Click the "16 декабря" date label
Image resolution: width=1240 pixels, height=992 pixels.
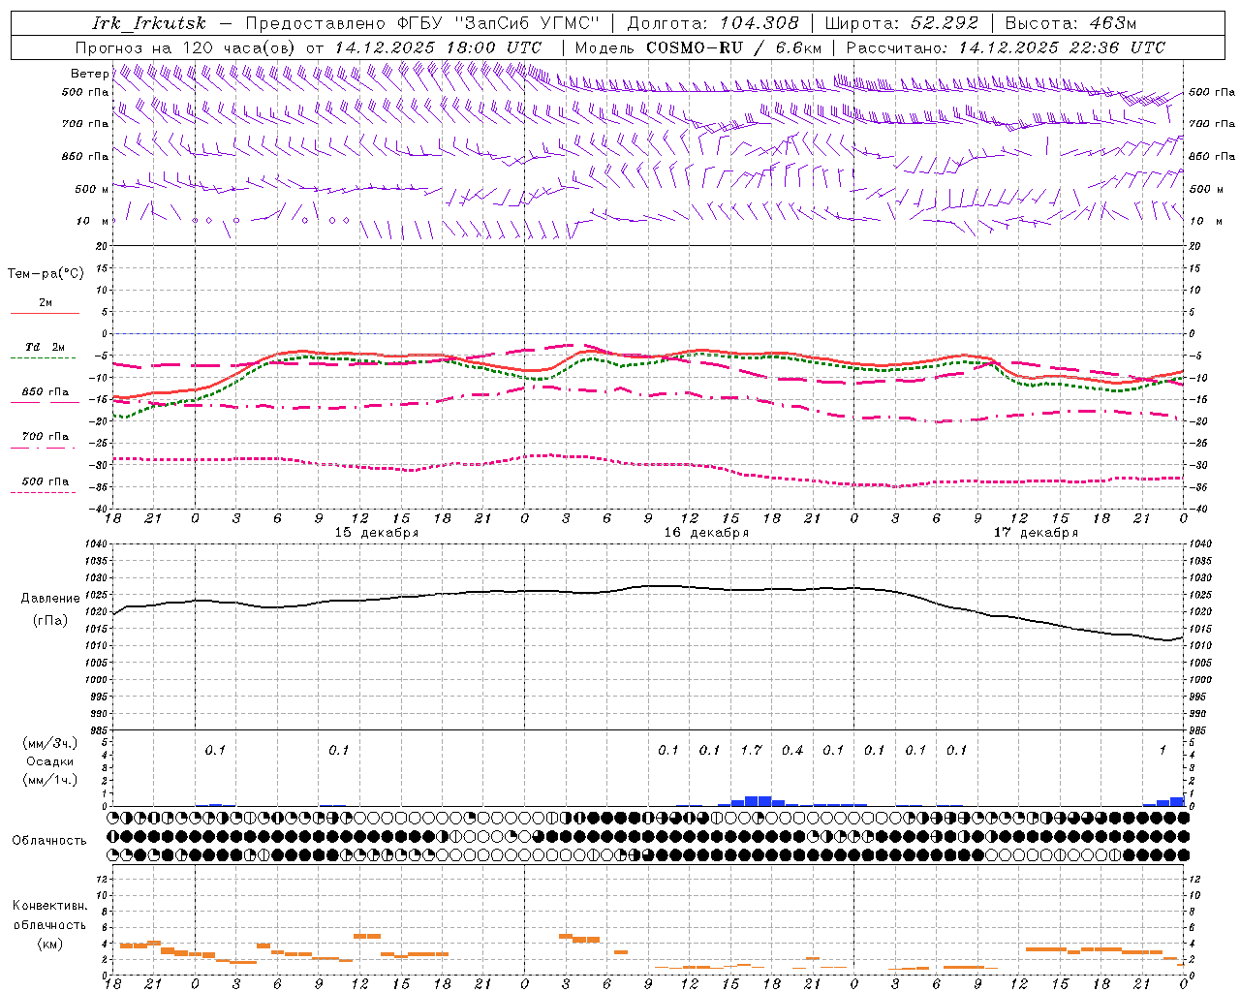pos(706,533)
